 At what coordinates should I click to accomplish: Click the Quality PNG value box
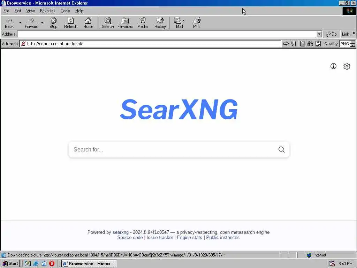coord(345,44)
